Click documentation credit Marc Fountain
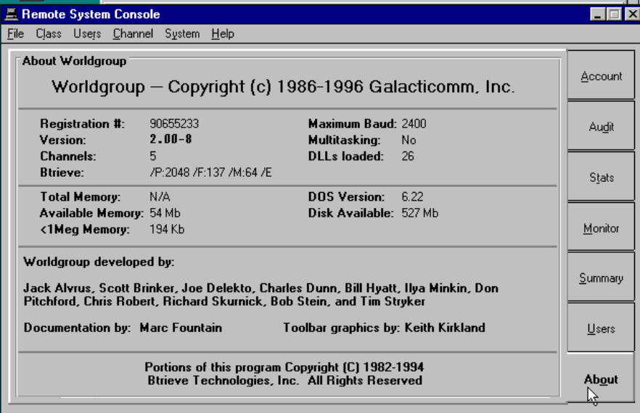Screen dimensions: 640x413 181,328
